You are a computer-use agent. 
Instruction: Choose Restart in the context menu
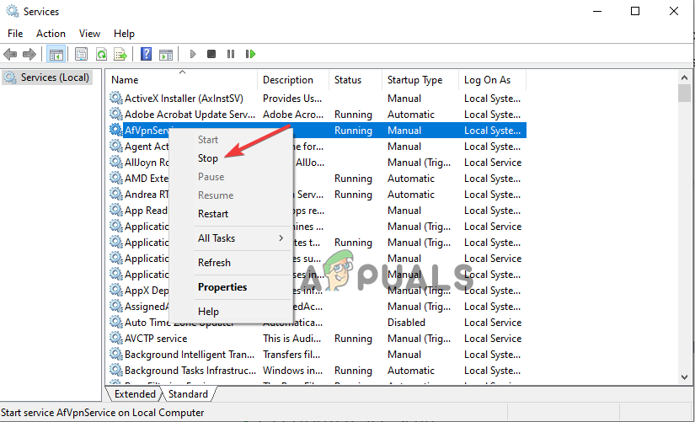point(213,214)
